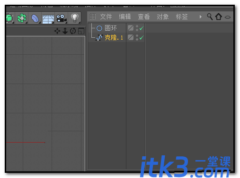Toggle viewport maximize window icon
The height and width of the screenshot is (178, 240).
(81, 31)
